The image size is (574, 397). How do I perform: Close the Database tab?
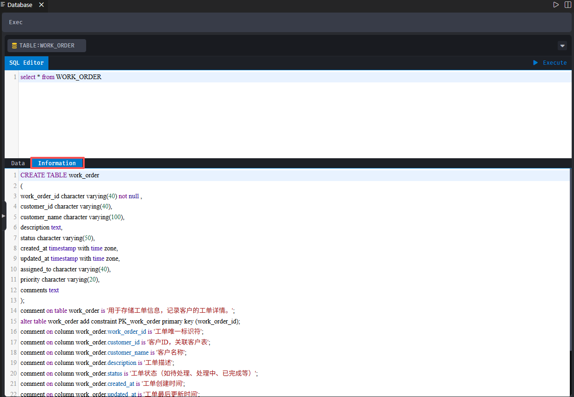(x=41, y=5)
